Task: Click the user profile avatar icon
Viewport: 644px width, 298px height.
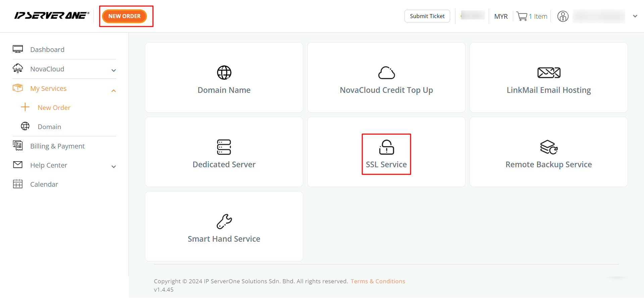Action: 563,16
